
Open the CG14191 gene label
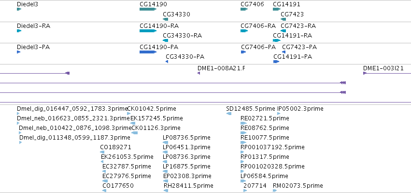pos(286,4)
